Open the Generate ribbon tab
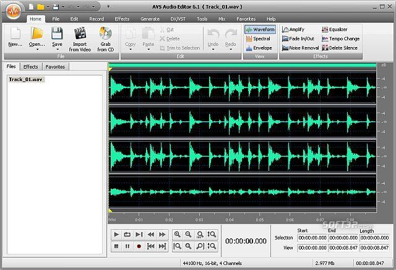 (150, 19)
